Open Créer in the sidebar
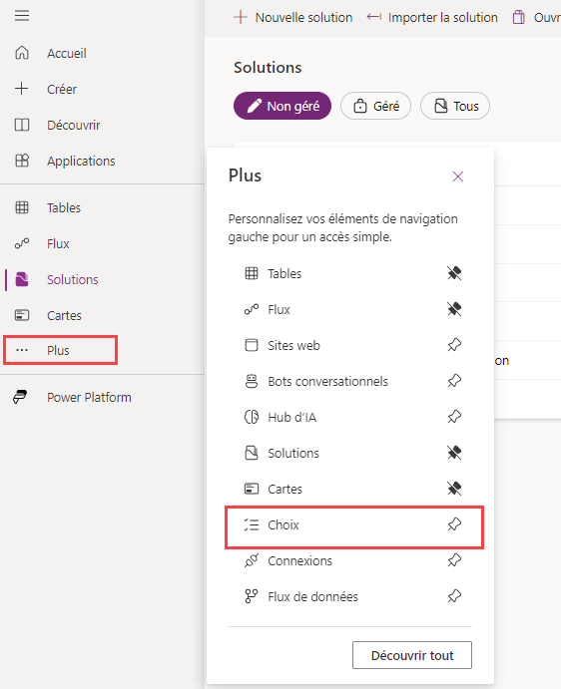 point(62,89)
